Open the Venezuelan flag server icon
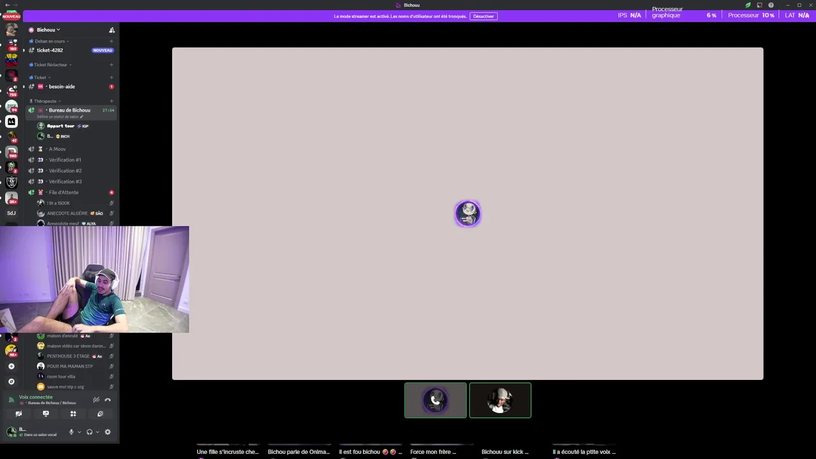Screen dimensions: 816x459 [x=11, y=60]
